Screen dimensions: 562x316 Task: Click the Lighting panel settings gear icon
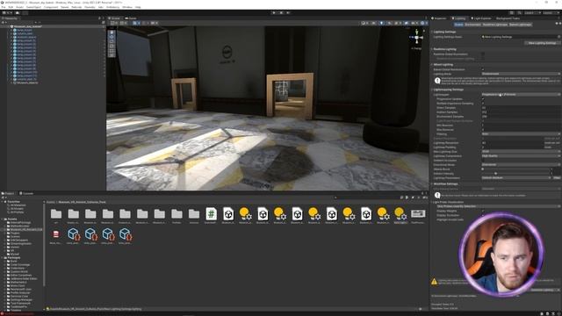(x=559, y=25)
